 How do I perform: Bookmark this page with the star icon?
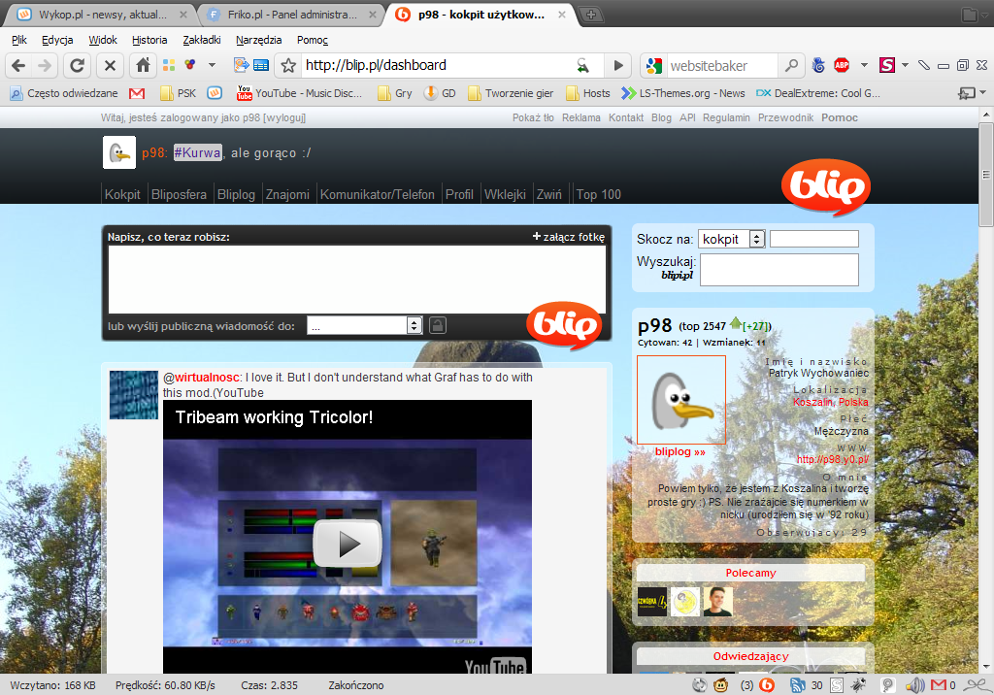coord(288,65)
